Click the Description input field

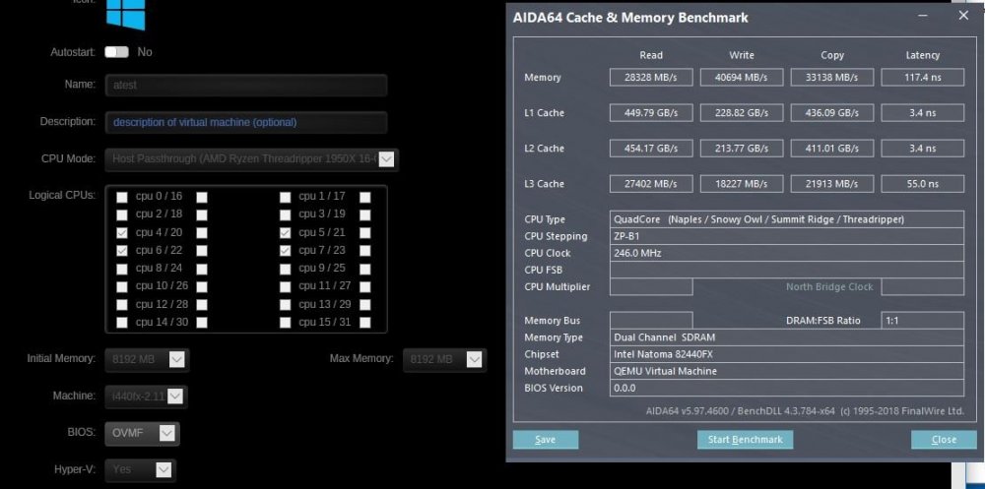(x=246, y=122)
